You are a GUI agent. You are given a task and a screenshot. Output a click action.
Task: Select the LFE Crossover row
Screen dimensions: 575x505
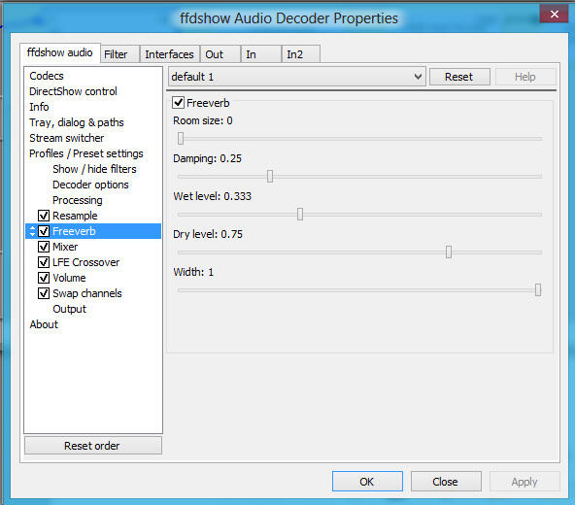coord(86,262)
